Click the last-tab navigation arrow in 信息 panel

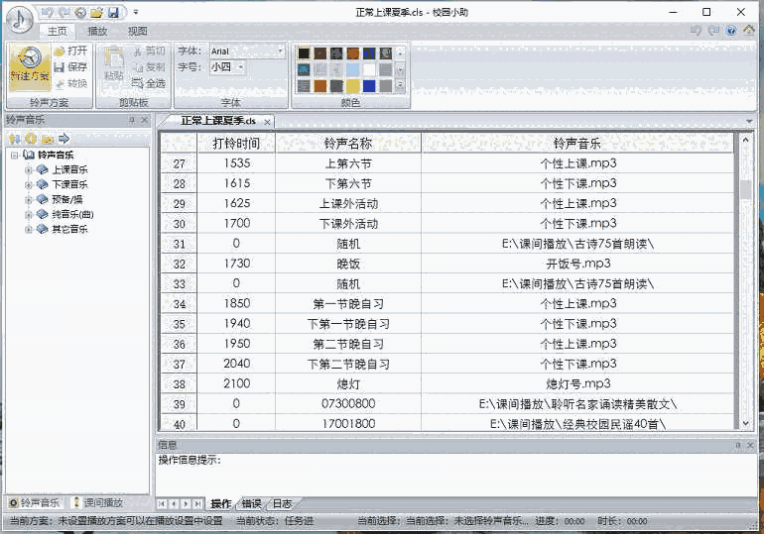pos(197,504)
